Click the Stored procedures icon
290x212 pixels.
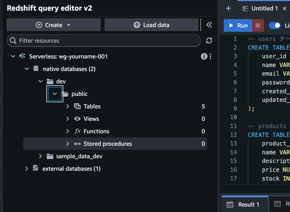(77, 144)
